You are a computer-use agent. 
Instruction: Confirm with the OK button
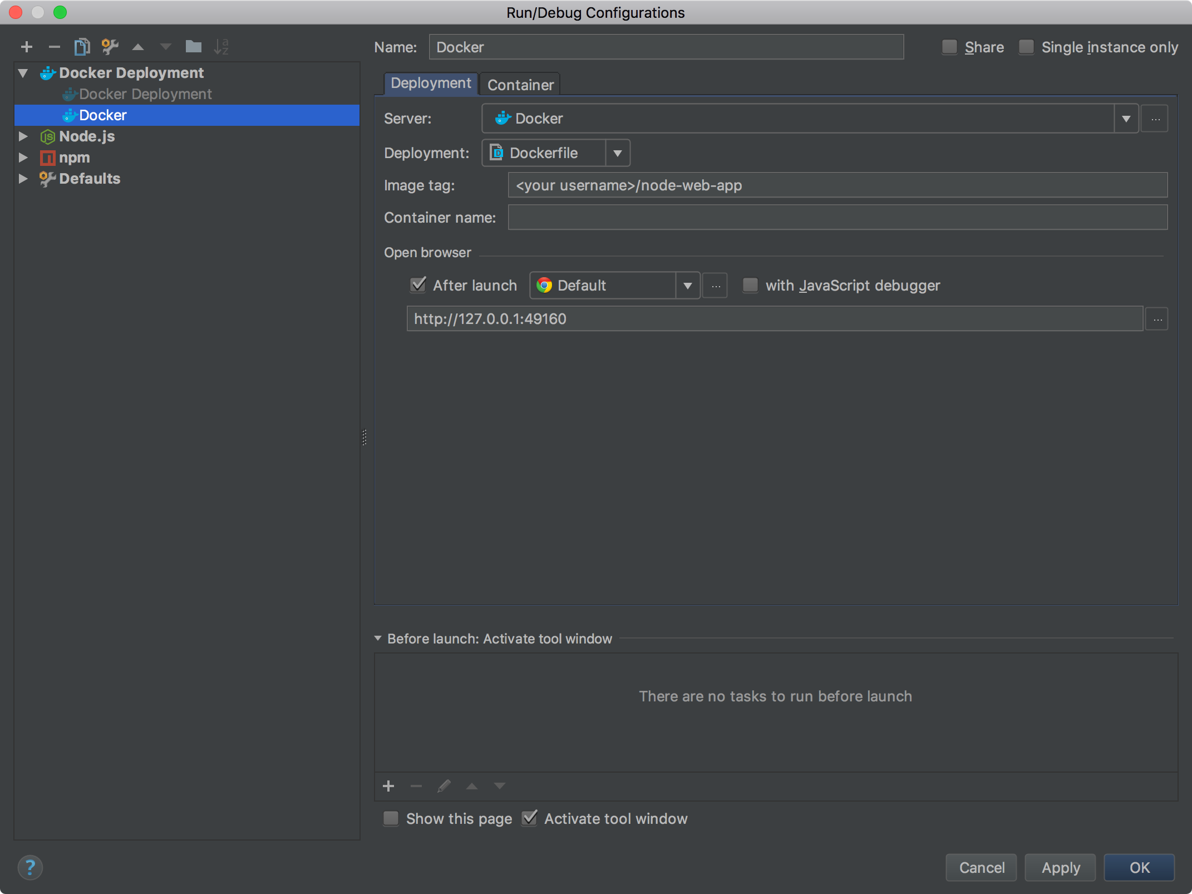[x=1139, y=867]
